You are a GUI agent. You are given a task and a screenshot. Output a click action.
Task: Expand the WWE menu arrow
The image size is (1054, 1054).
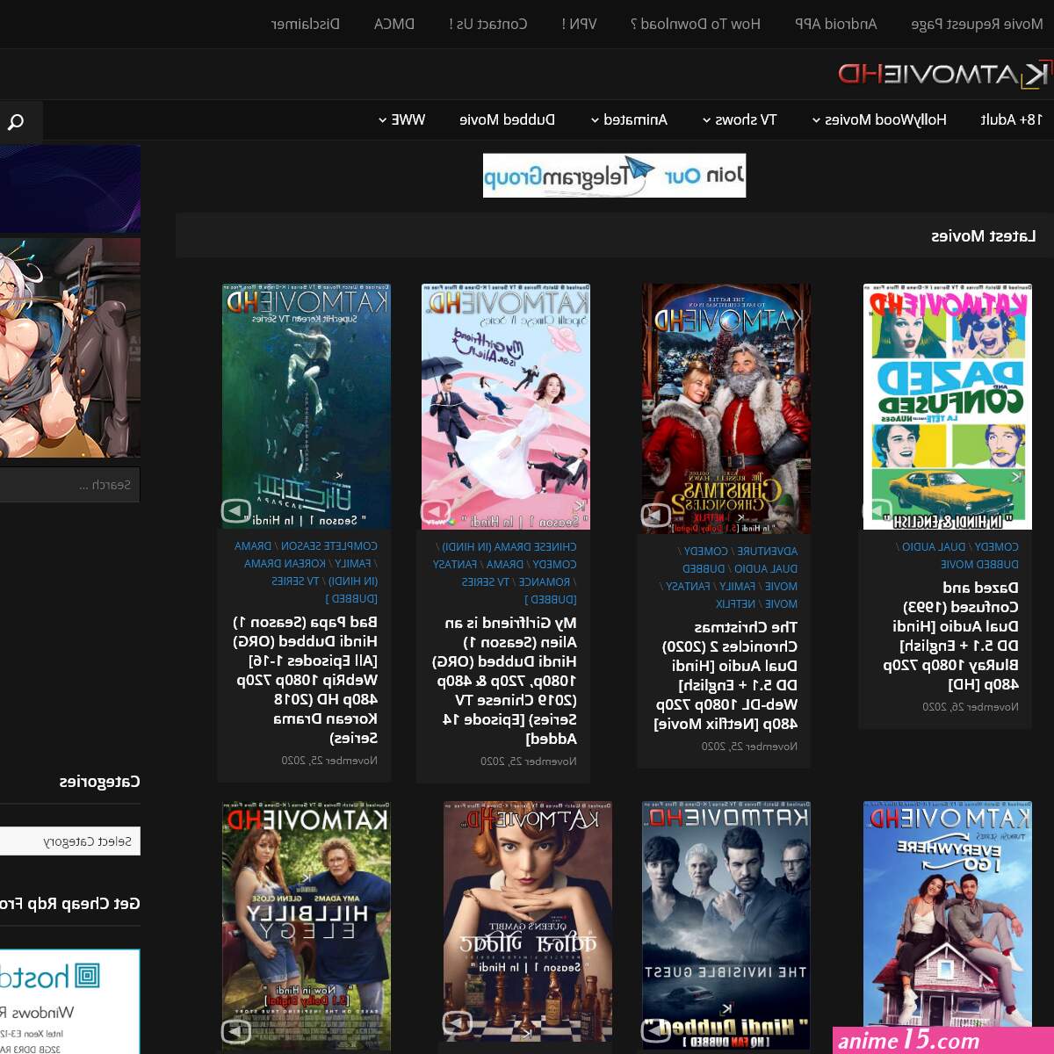point(382,120)
